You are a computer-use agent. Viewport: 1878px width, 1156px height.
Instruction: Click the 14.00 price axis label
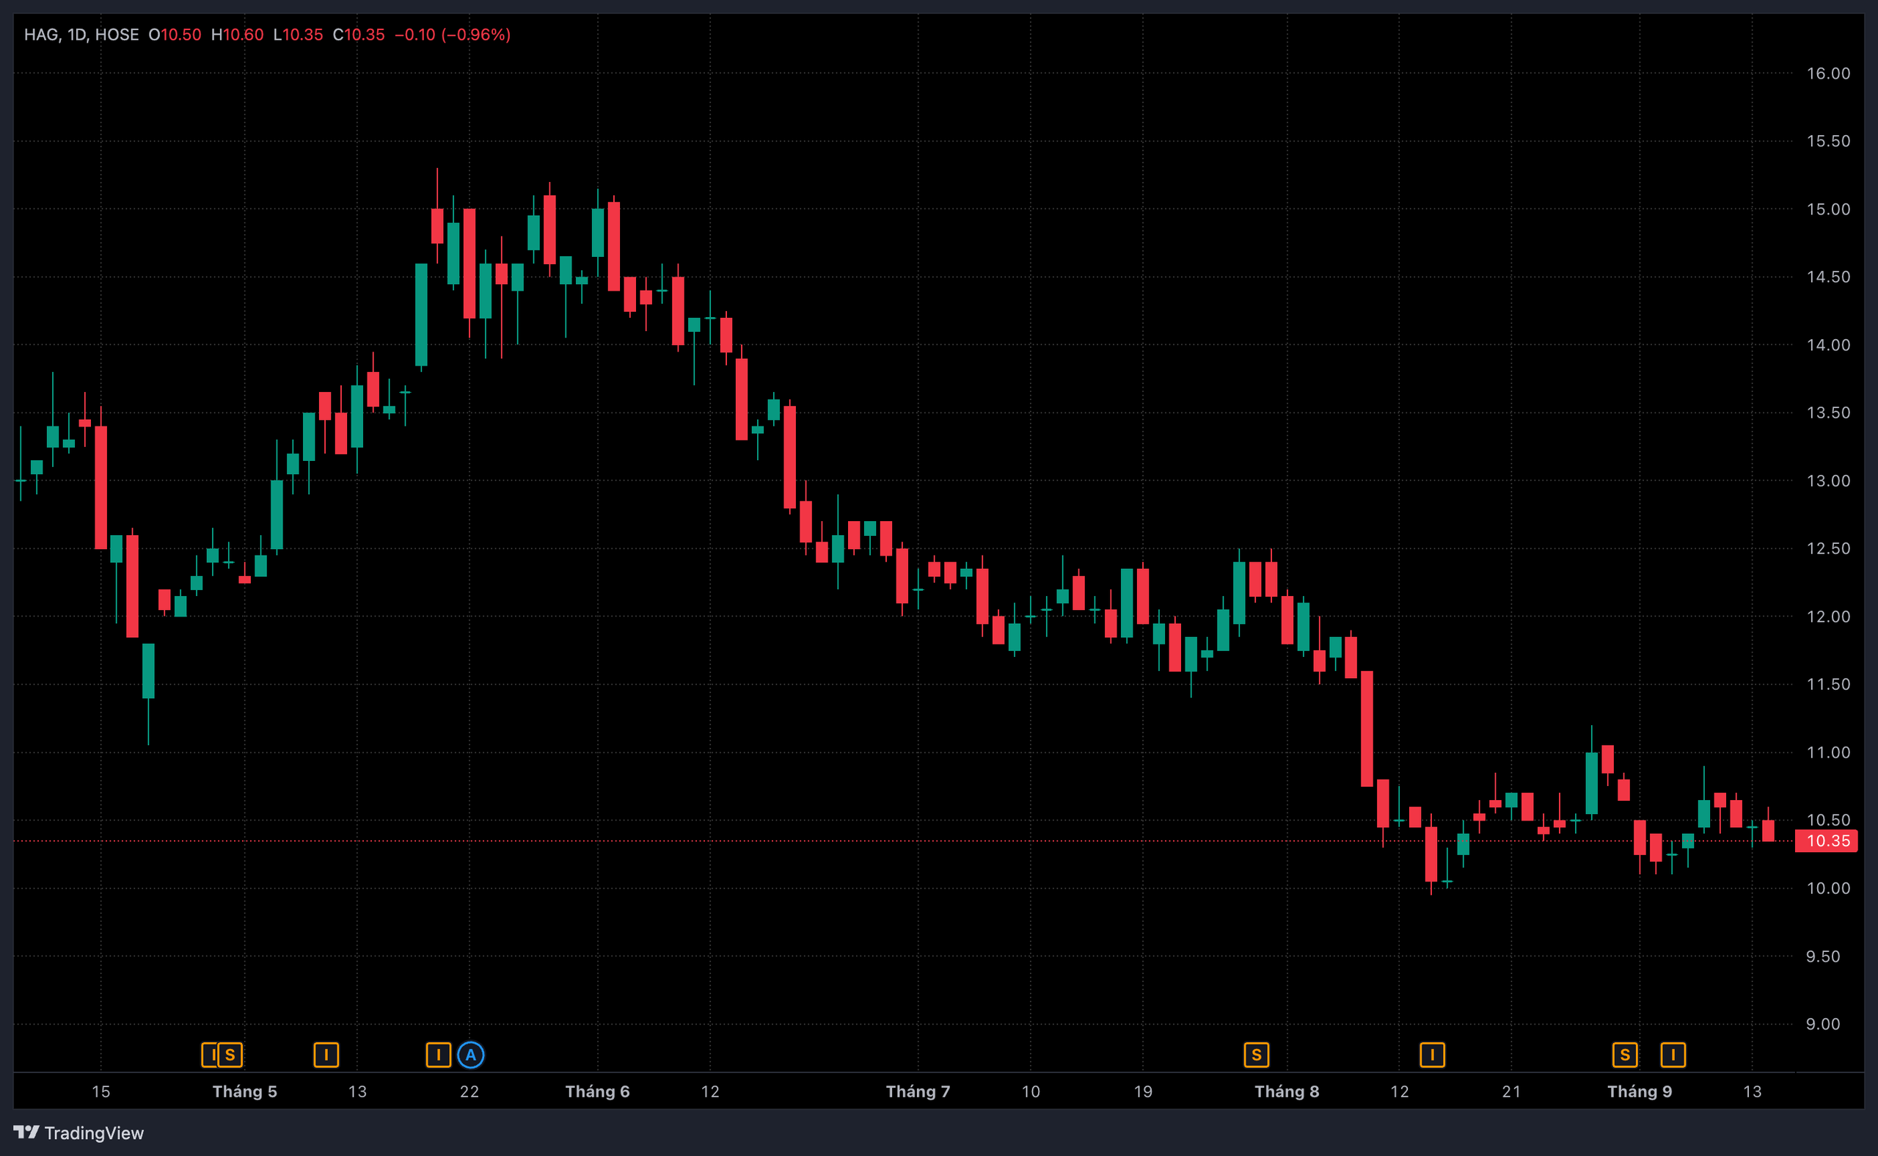pos(1828,345)
